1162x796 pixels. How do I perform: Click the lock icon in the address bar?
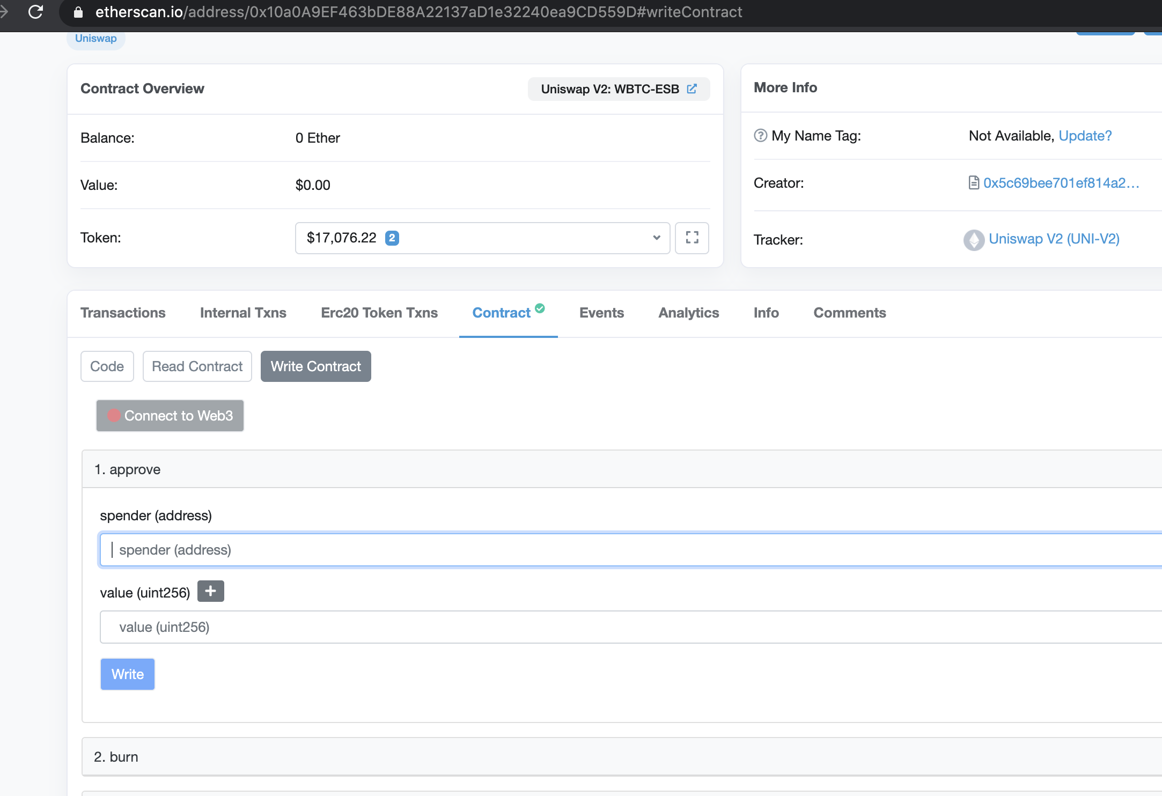click(x=78, y=12)
